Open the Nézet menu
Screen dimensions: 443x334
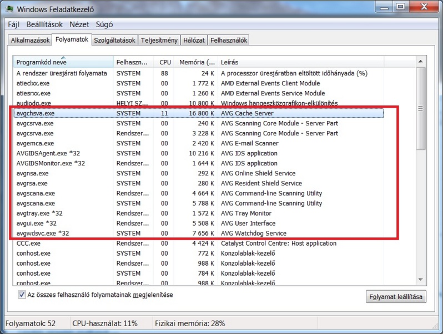[79, 24]
